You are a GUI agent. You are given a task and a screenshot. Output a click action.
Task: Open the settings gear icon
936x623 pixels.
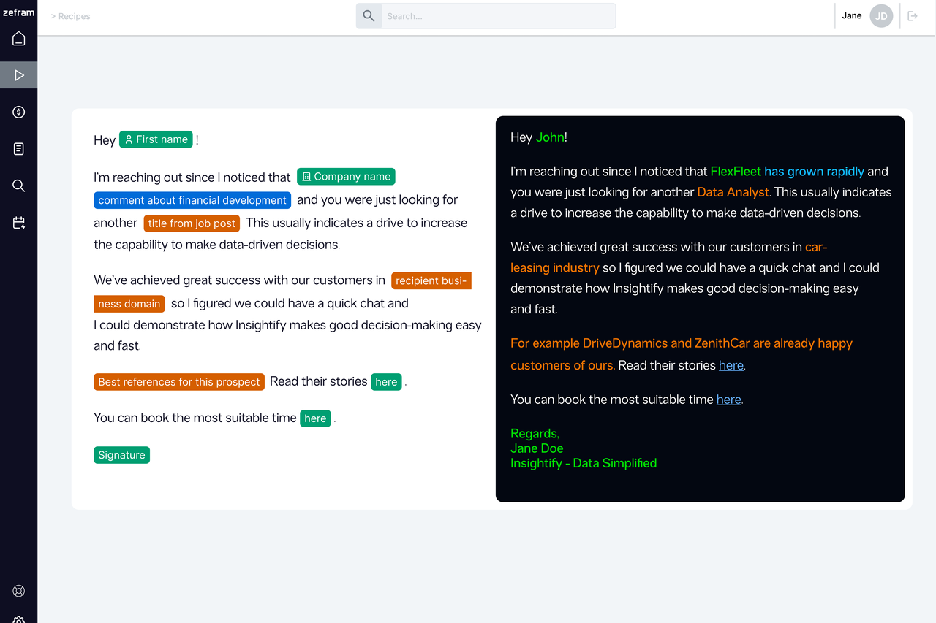pos(19,619)
